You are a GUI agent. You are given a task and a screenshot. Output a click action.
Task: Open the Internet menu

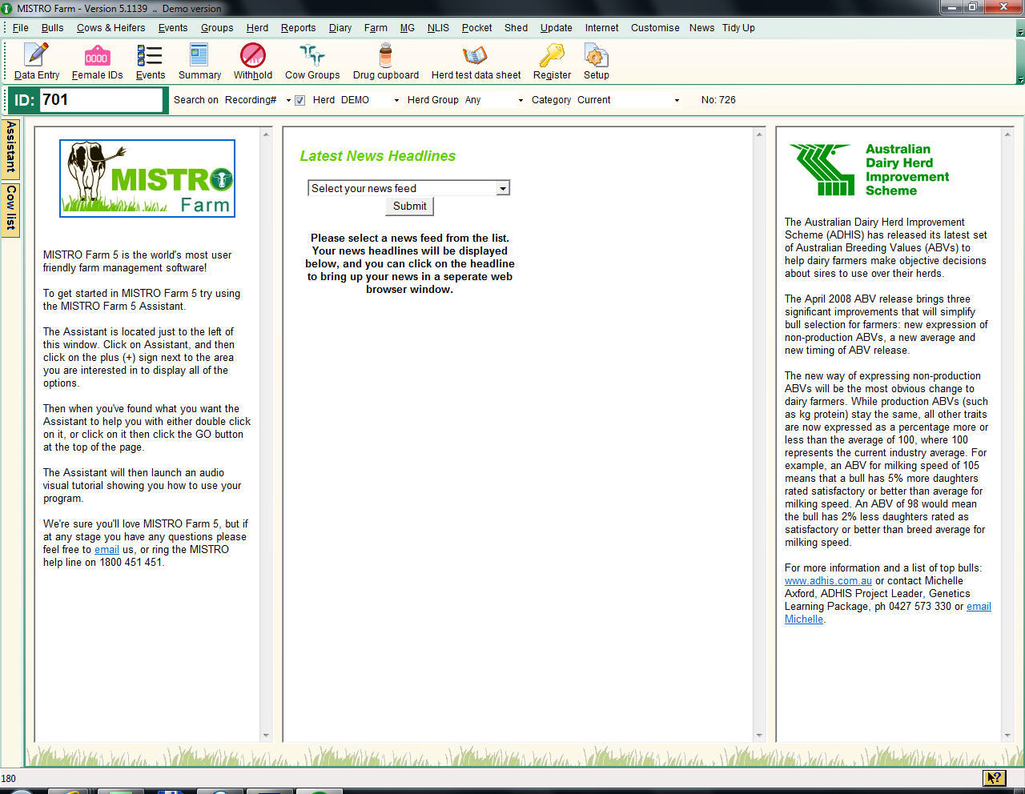click(601, 27)
